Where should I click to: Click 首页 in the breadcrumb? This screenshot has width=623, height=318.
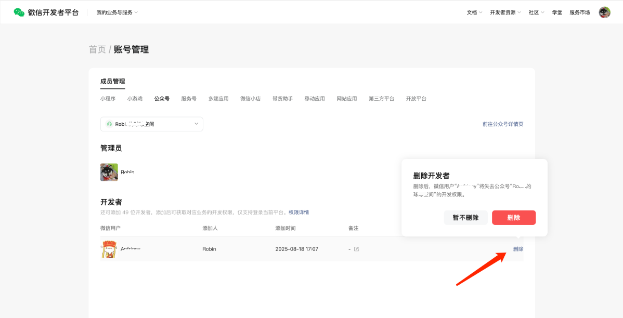[x=97, y=49]
